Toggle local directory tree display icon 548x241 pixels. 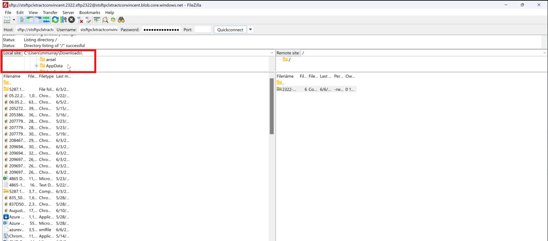tap(30, 19)
